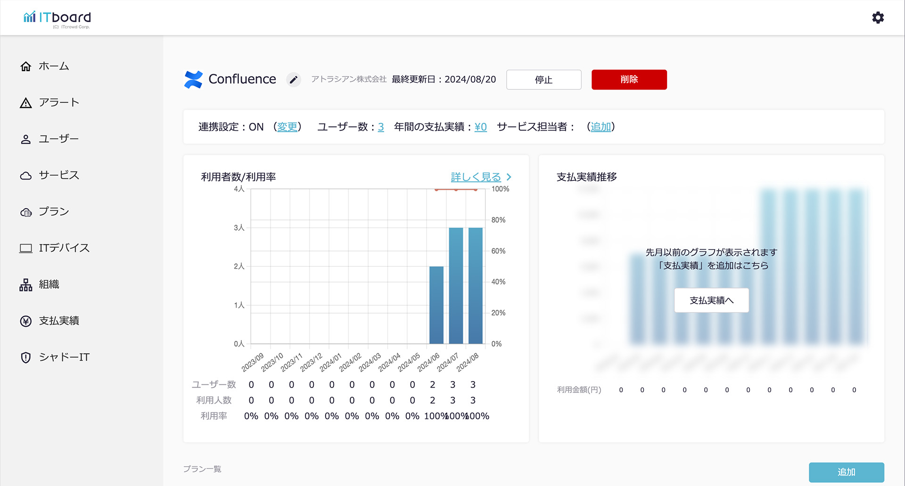Image resolution: width=905 pixels, height=486 pixels.
Task: Click the laptop icon for ITデバイス
Action: [26, 248]
